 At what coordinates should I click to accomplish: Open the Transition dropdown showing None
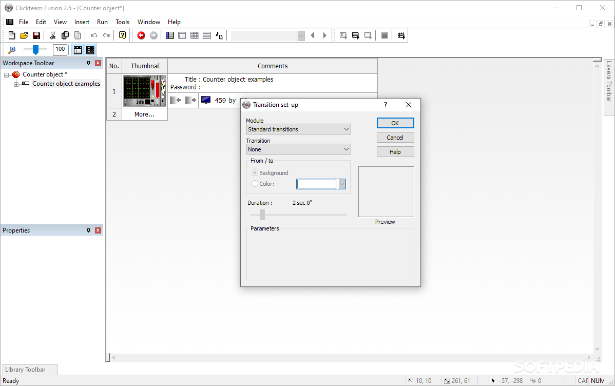tap(298, 149)
